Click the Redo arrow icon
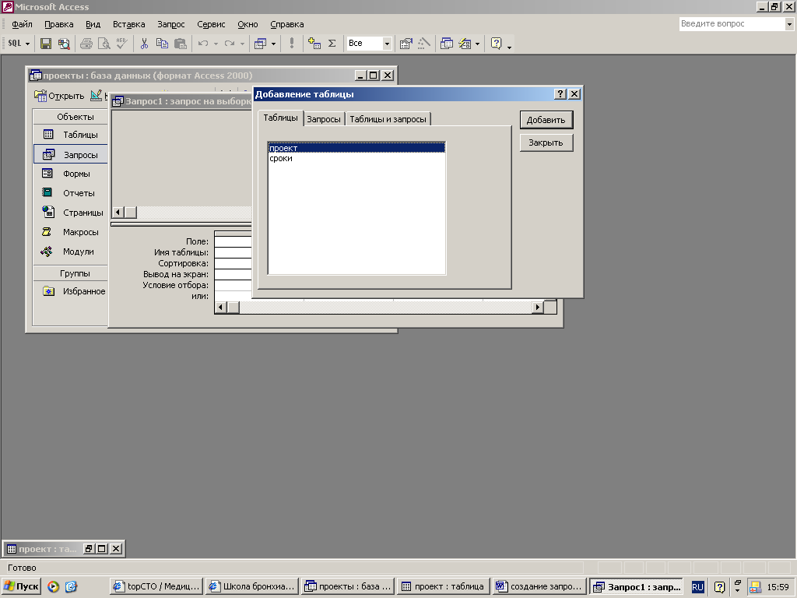Image resolution: width=797 pixels, height=598 pixels. coord(230,44)
